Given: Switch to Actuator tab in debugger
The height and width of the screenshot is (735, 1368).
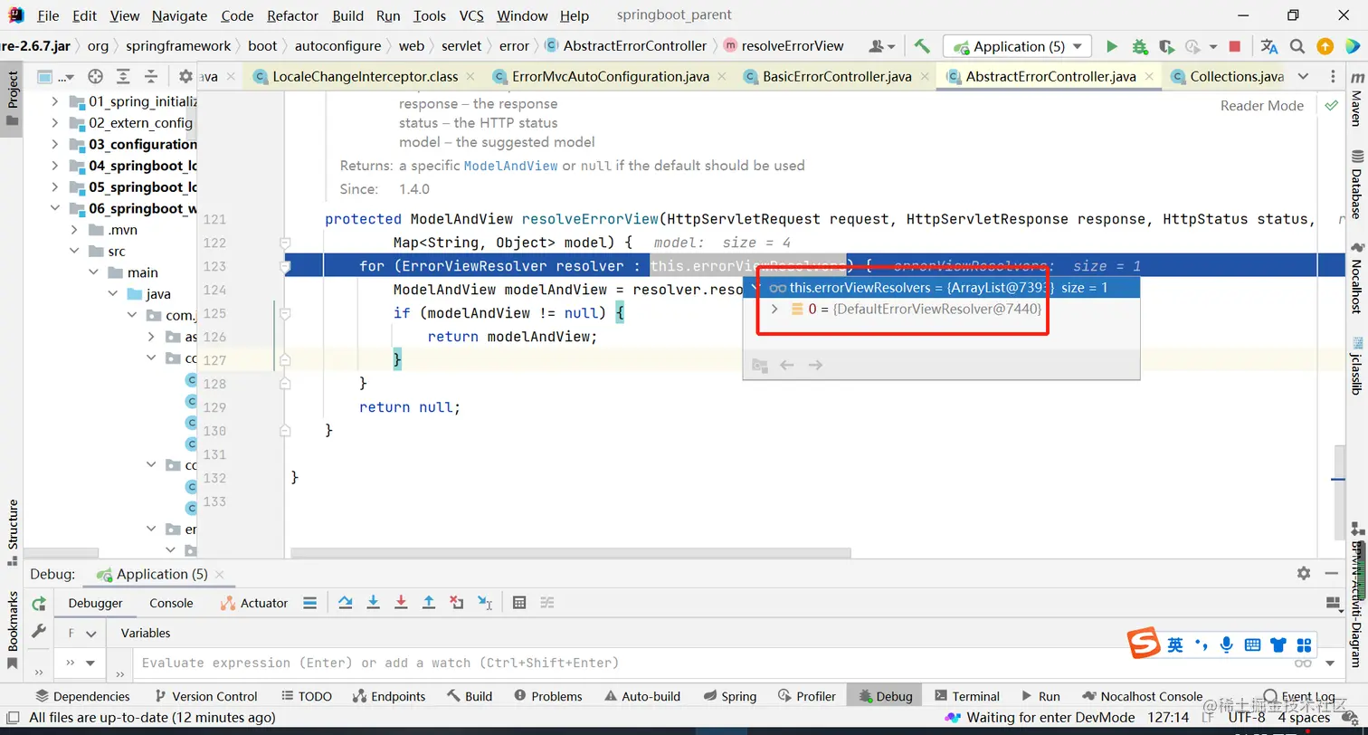Looking at the screenshot, I should click(x=254, y=603).
